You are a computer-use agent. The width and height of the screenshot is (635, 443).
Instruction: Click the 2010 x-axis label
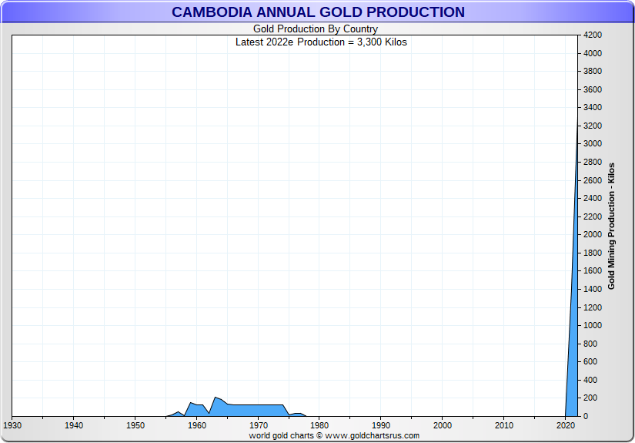(504, 425)
